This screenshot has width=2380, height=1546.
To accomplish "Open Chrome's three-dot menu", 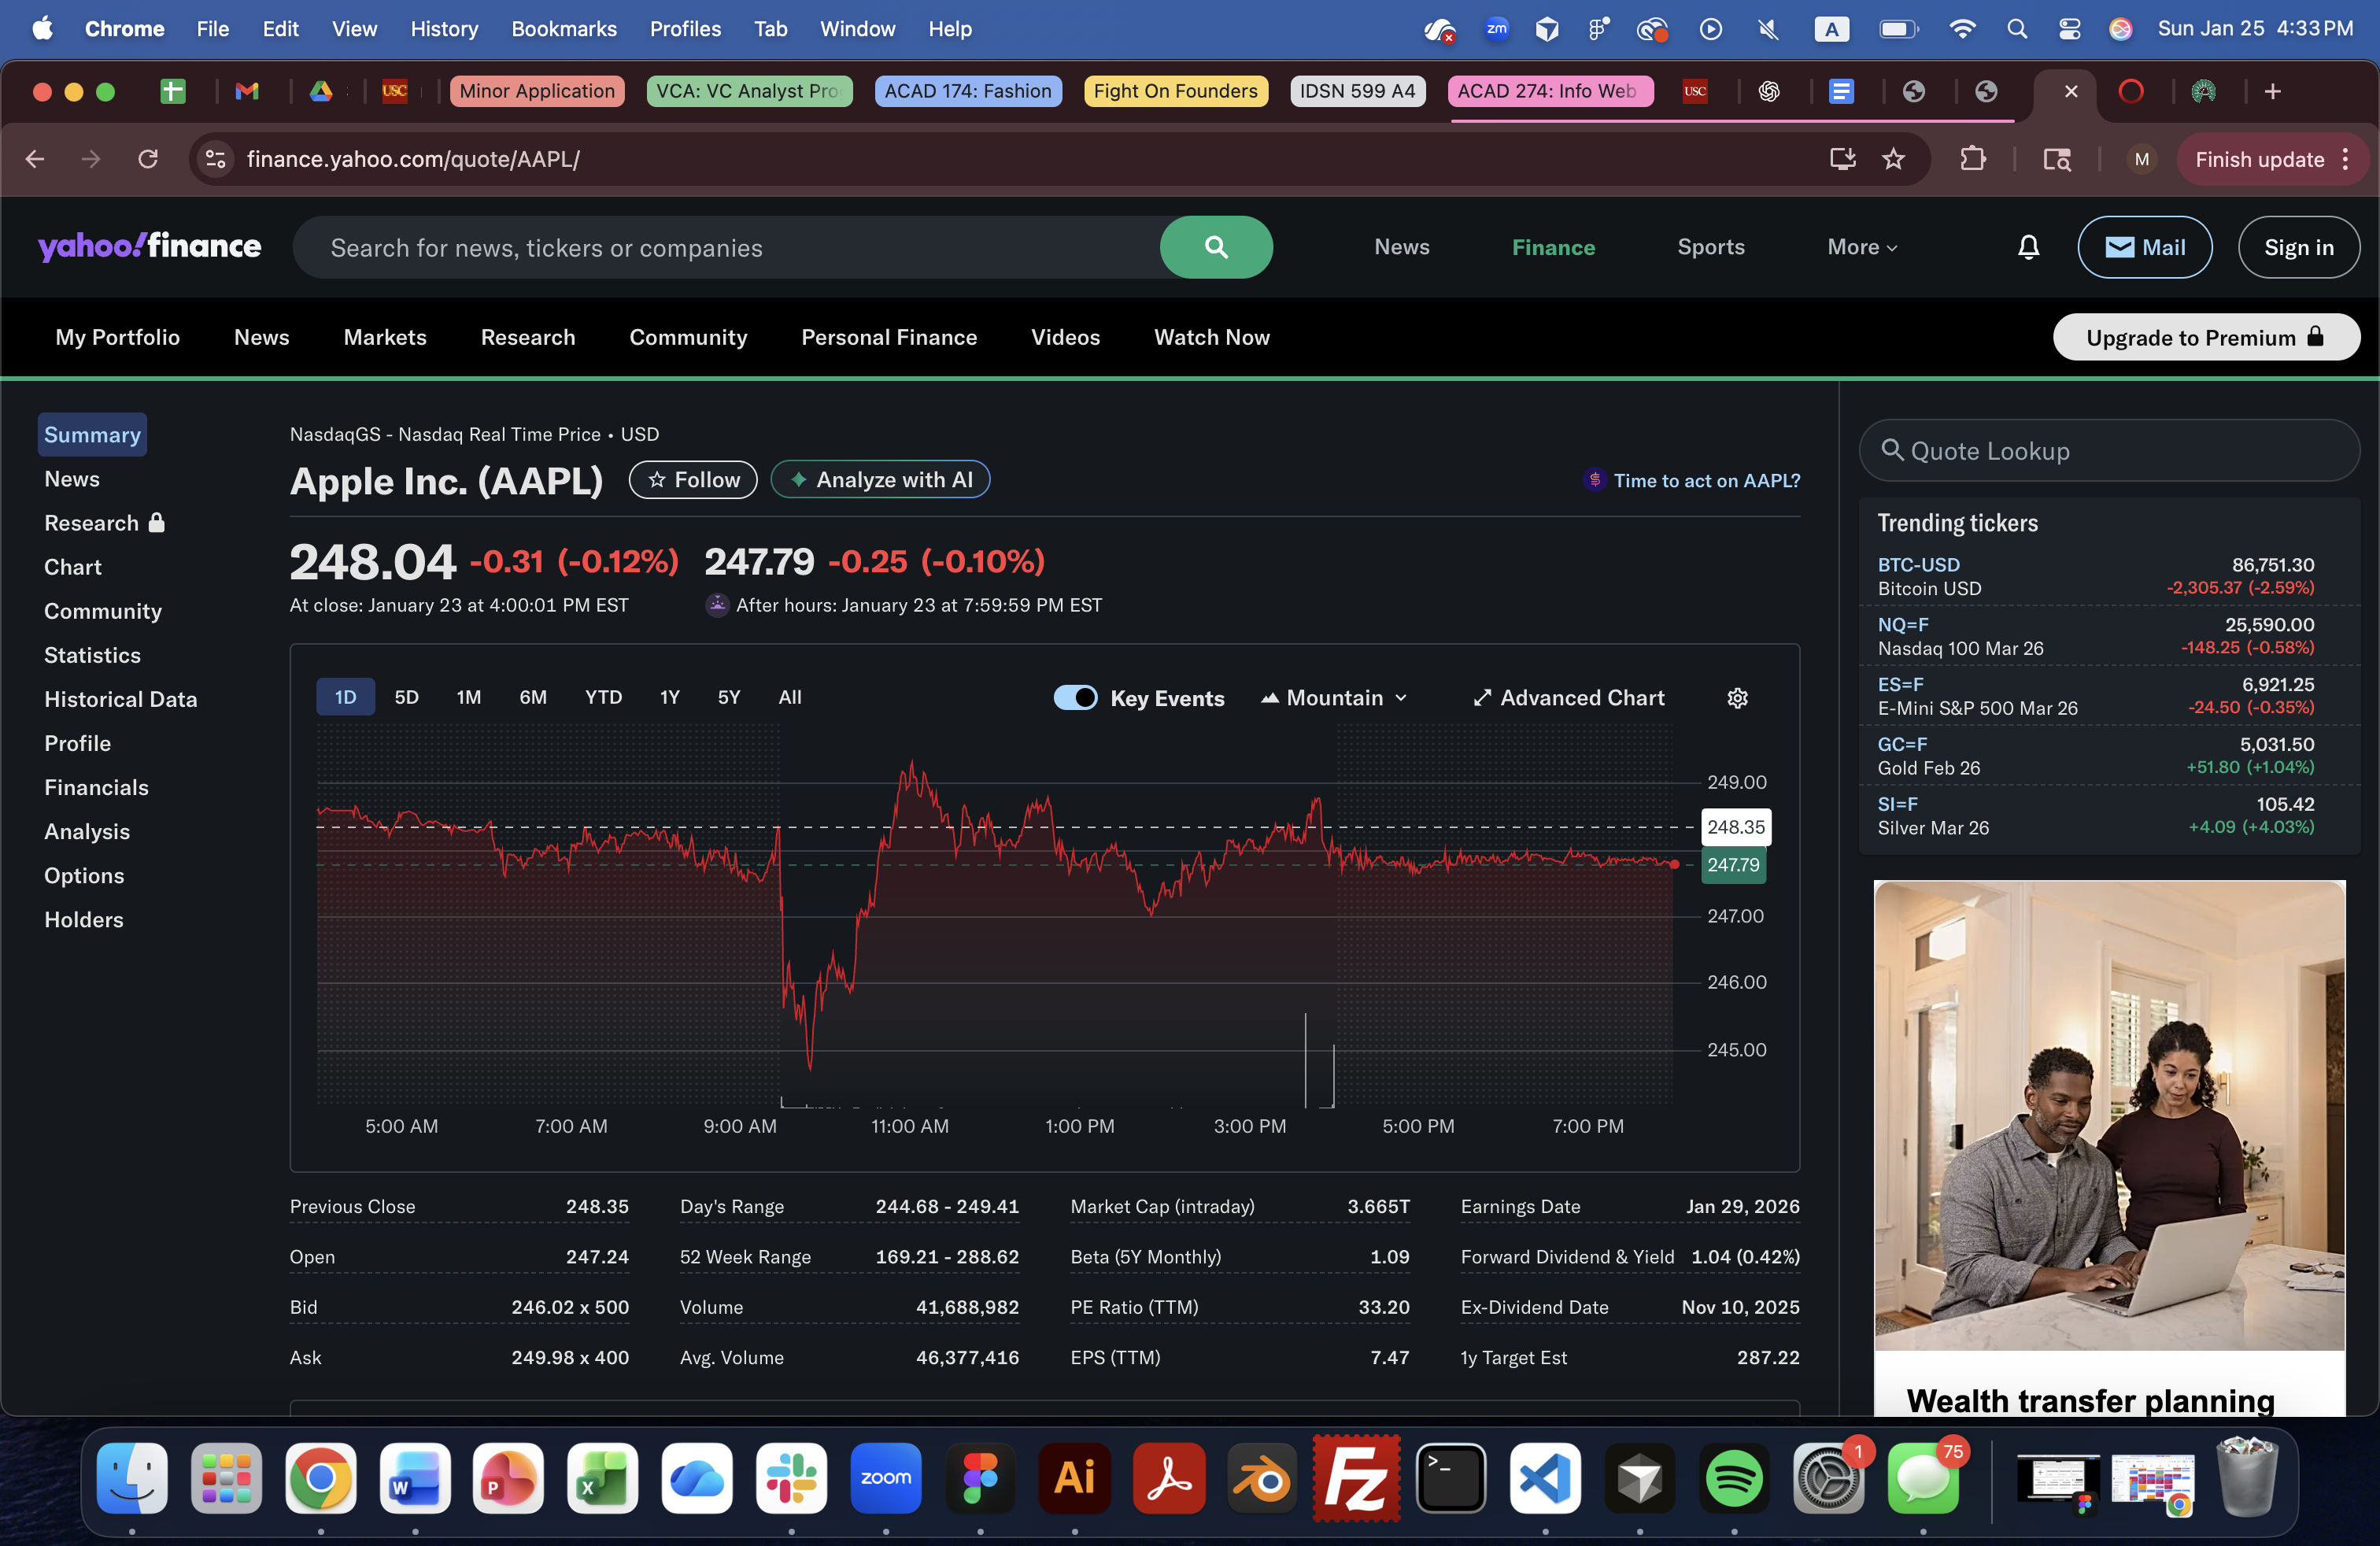I will click(x=2346, y=159).
